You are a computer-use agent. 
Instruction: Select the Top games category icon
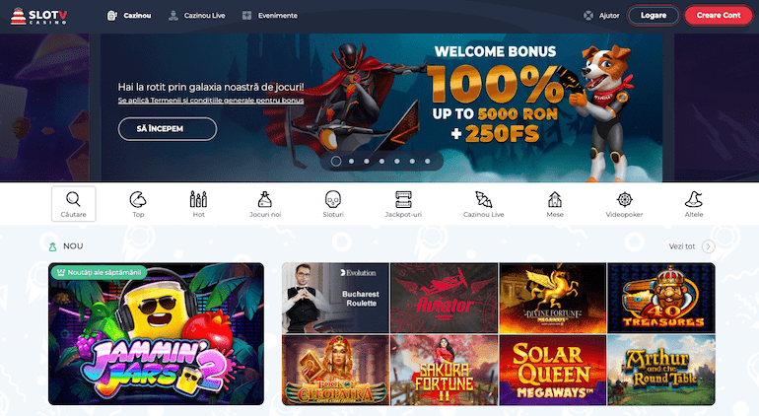point(138,199)
